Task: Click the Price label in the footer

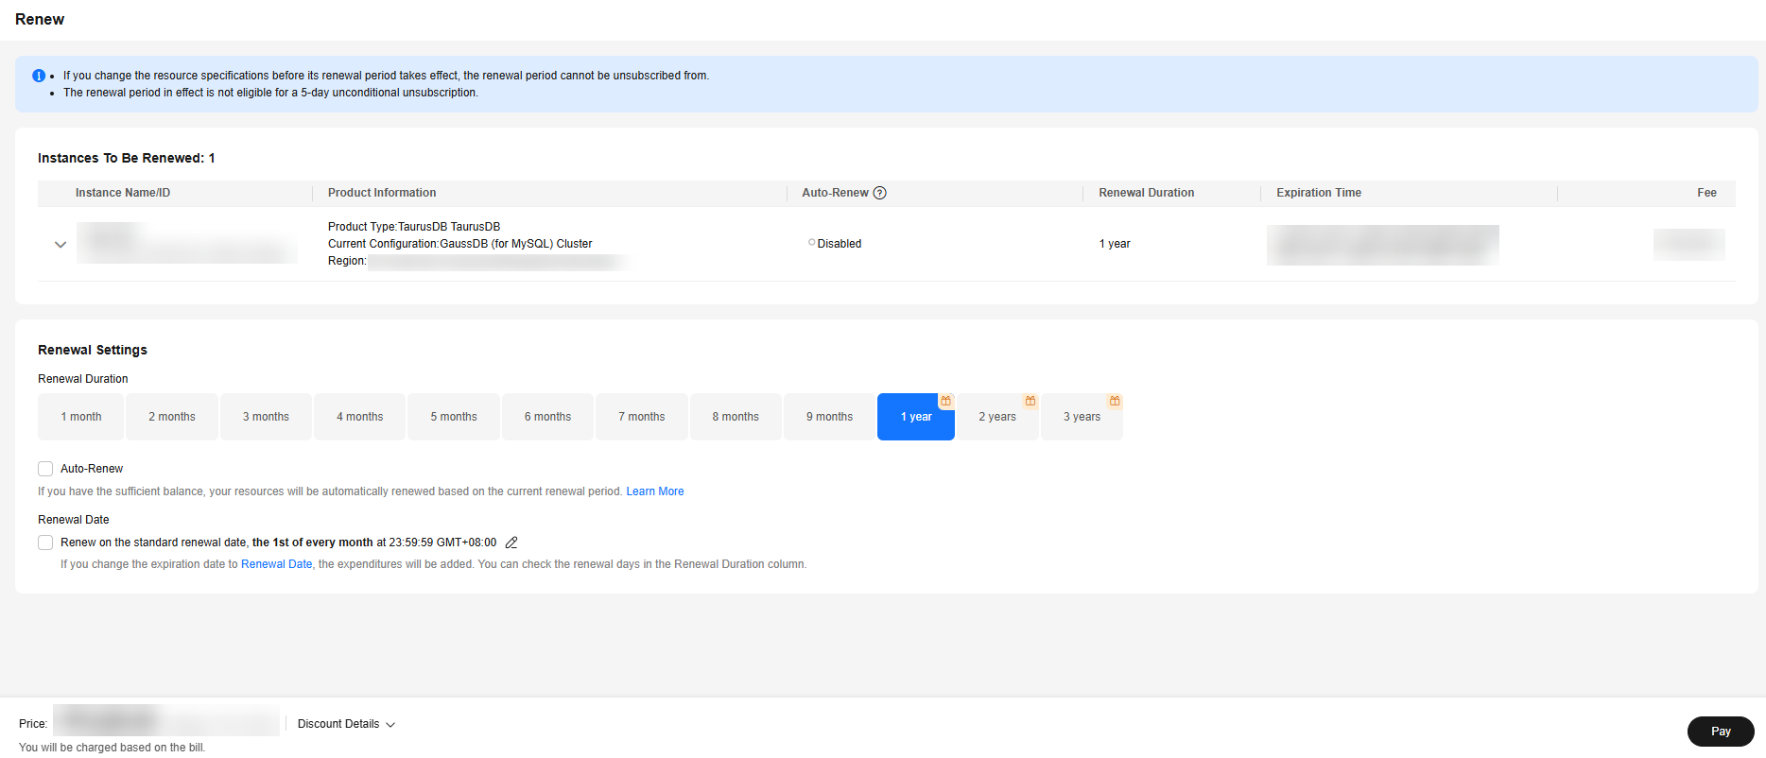Action: tap(33, 724)
